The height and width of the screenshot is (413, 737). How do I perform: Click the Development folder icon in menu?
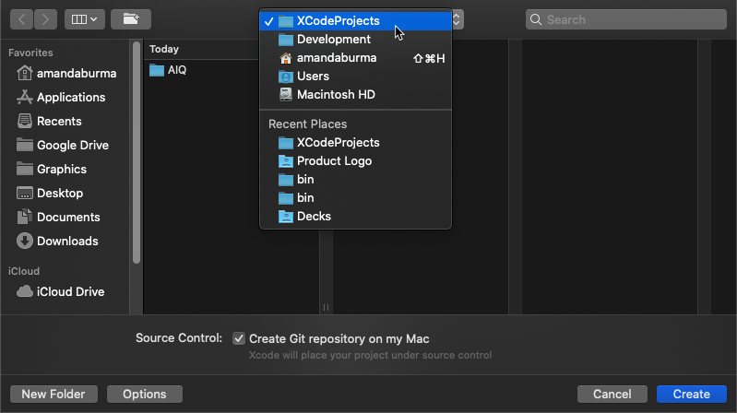pyautogui.click(x=285, y=40)
